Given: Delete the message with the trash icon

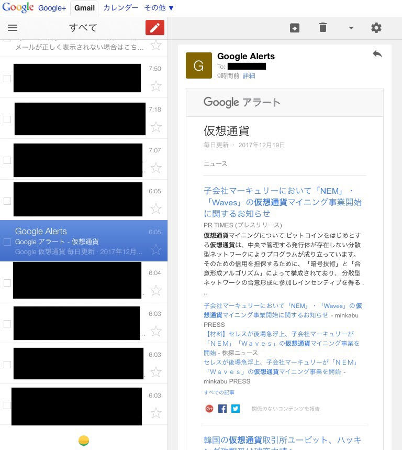Looking at the screenshot, I should [x=323, y=28].
